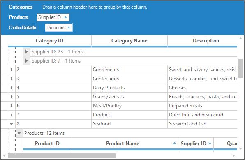245x160 pixels.
Task: Select the Products label in group panel
Action: point(18,17)
